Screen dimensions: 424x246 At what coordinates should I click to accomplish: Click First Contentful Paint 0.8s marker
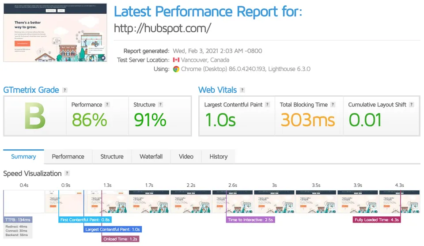pyautogui.click(x=85, y=220)
